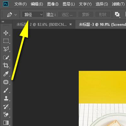Viewport: 126px width, 126px height.
Task: Select the Rectangular Marquee tool
Action: point(6,41)
